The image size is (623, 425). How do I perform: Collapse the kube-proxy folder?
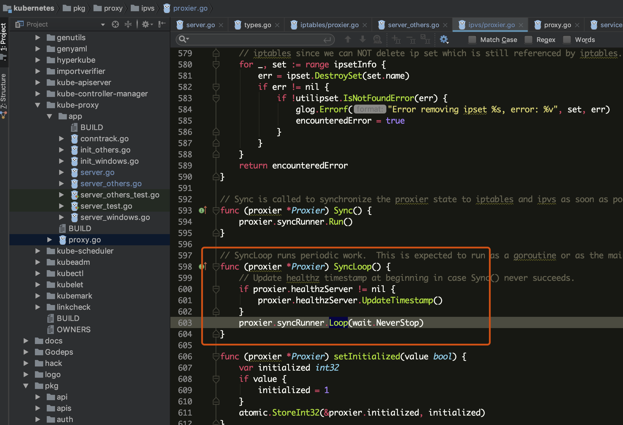(38, 105)
